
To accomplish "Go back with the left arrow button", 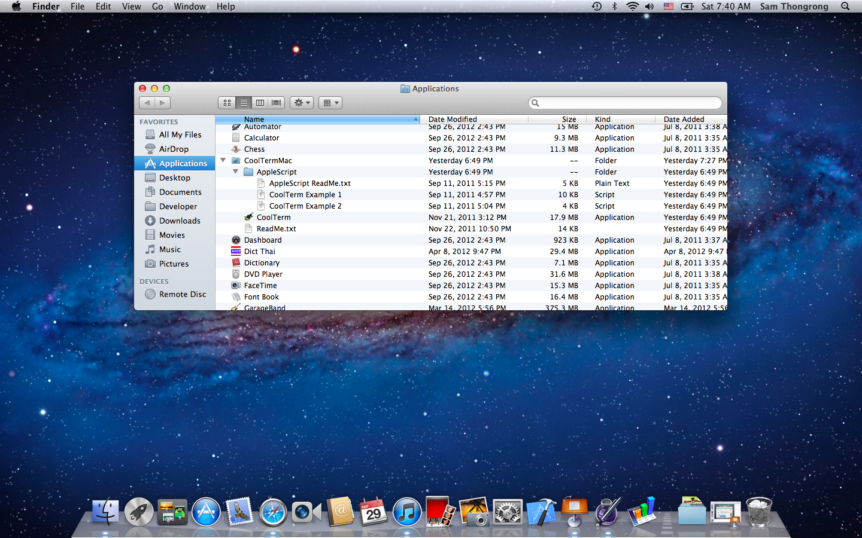I will (147, 103).
